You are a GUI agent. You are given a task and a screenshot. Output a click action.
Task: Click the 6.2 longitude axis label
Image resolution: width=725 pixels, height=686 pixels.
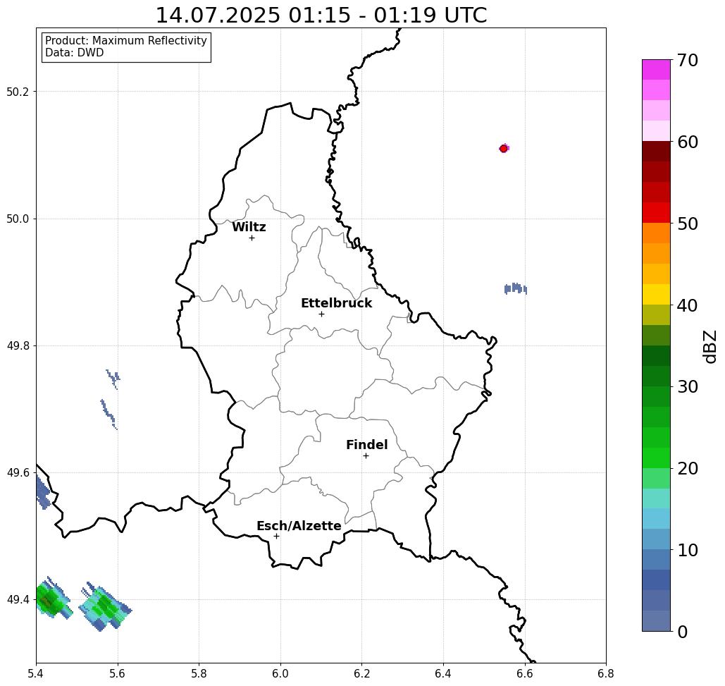coord(362,673)
